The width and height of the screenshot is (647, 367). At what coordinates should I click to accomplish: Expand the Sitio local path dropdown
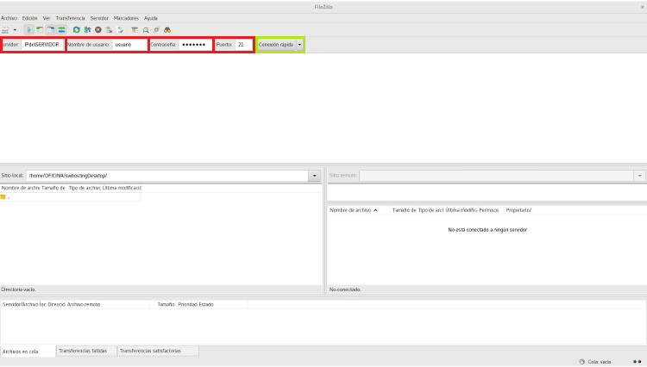pos(314,176)
